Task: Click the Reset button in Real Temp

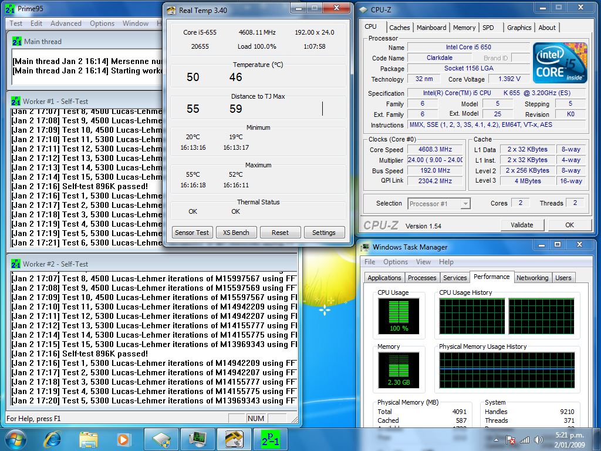Action: tap(280, 233)
